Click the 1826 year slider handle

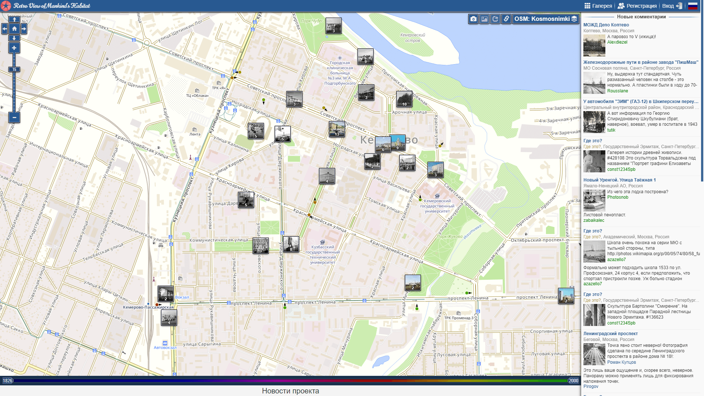tap(8, 381)
